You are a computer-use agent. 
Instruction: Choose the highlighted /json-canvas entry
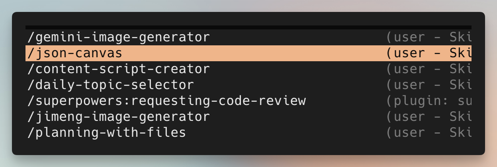(x=74, y=53)
